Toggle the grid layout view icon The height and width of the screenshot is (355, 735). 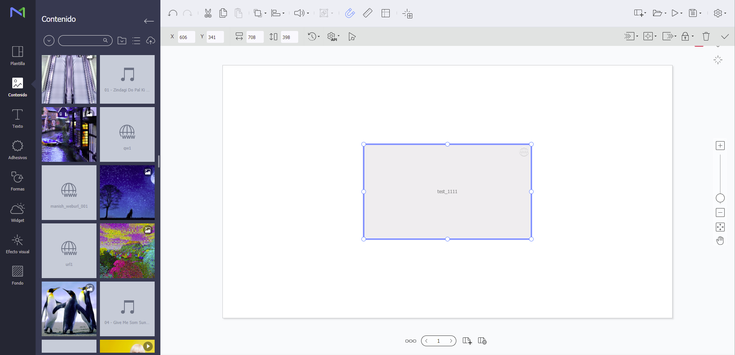(x=385, y=13)
